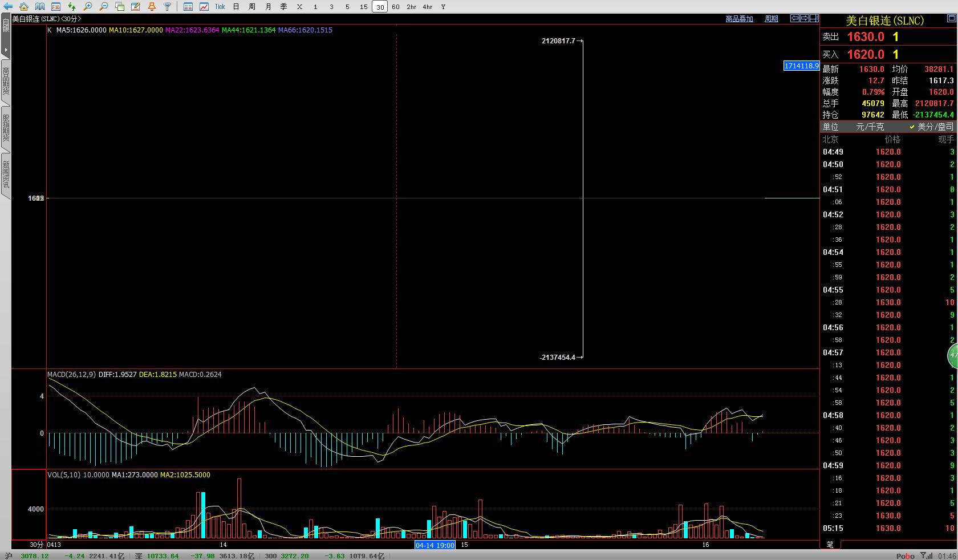Screen dimensions: 958x560
Task: Click the blue back arrow icon
Action: (x=7, y=7)
